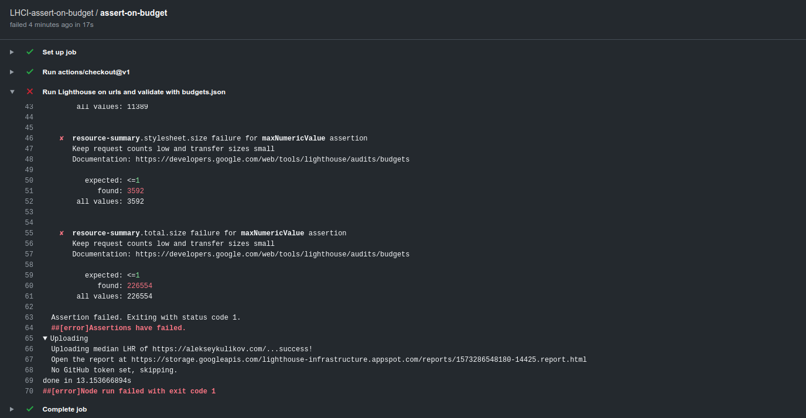Click found value 3592 on line 51
Viewport: 806px width, 418px height.
[135, 191]
